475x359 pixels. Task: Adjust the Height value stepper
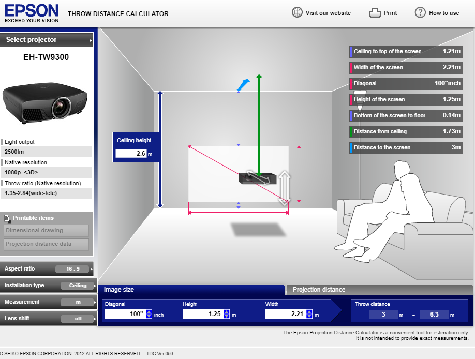227,314
